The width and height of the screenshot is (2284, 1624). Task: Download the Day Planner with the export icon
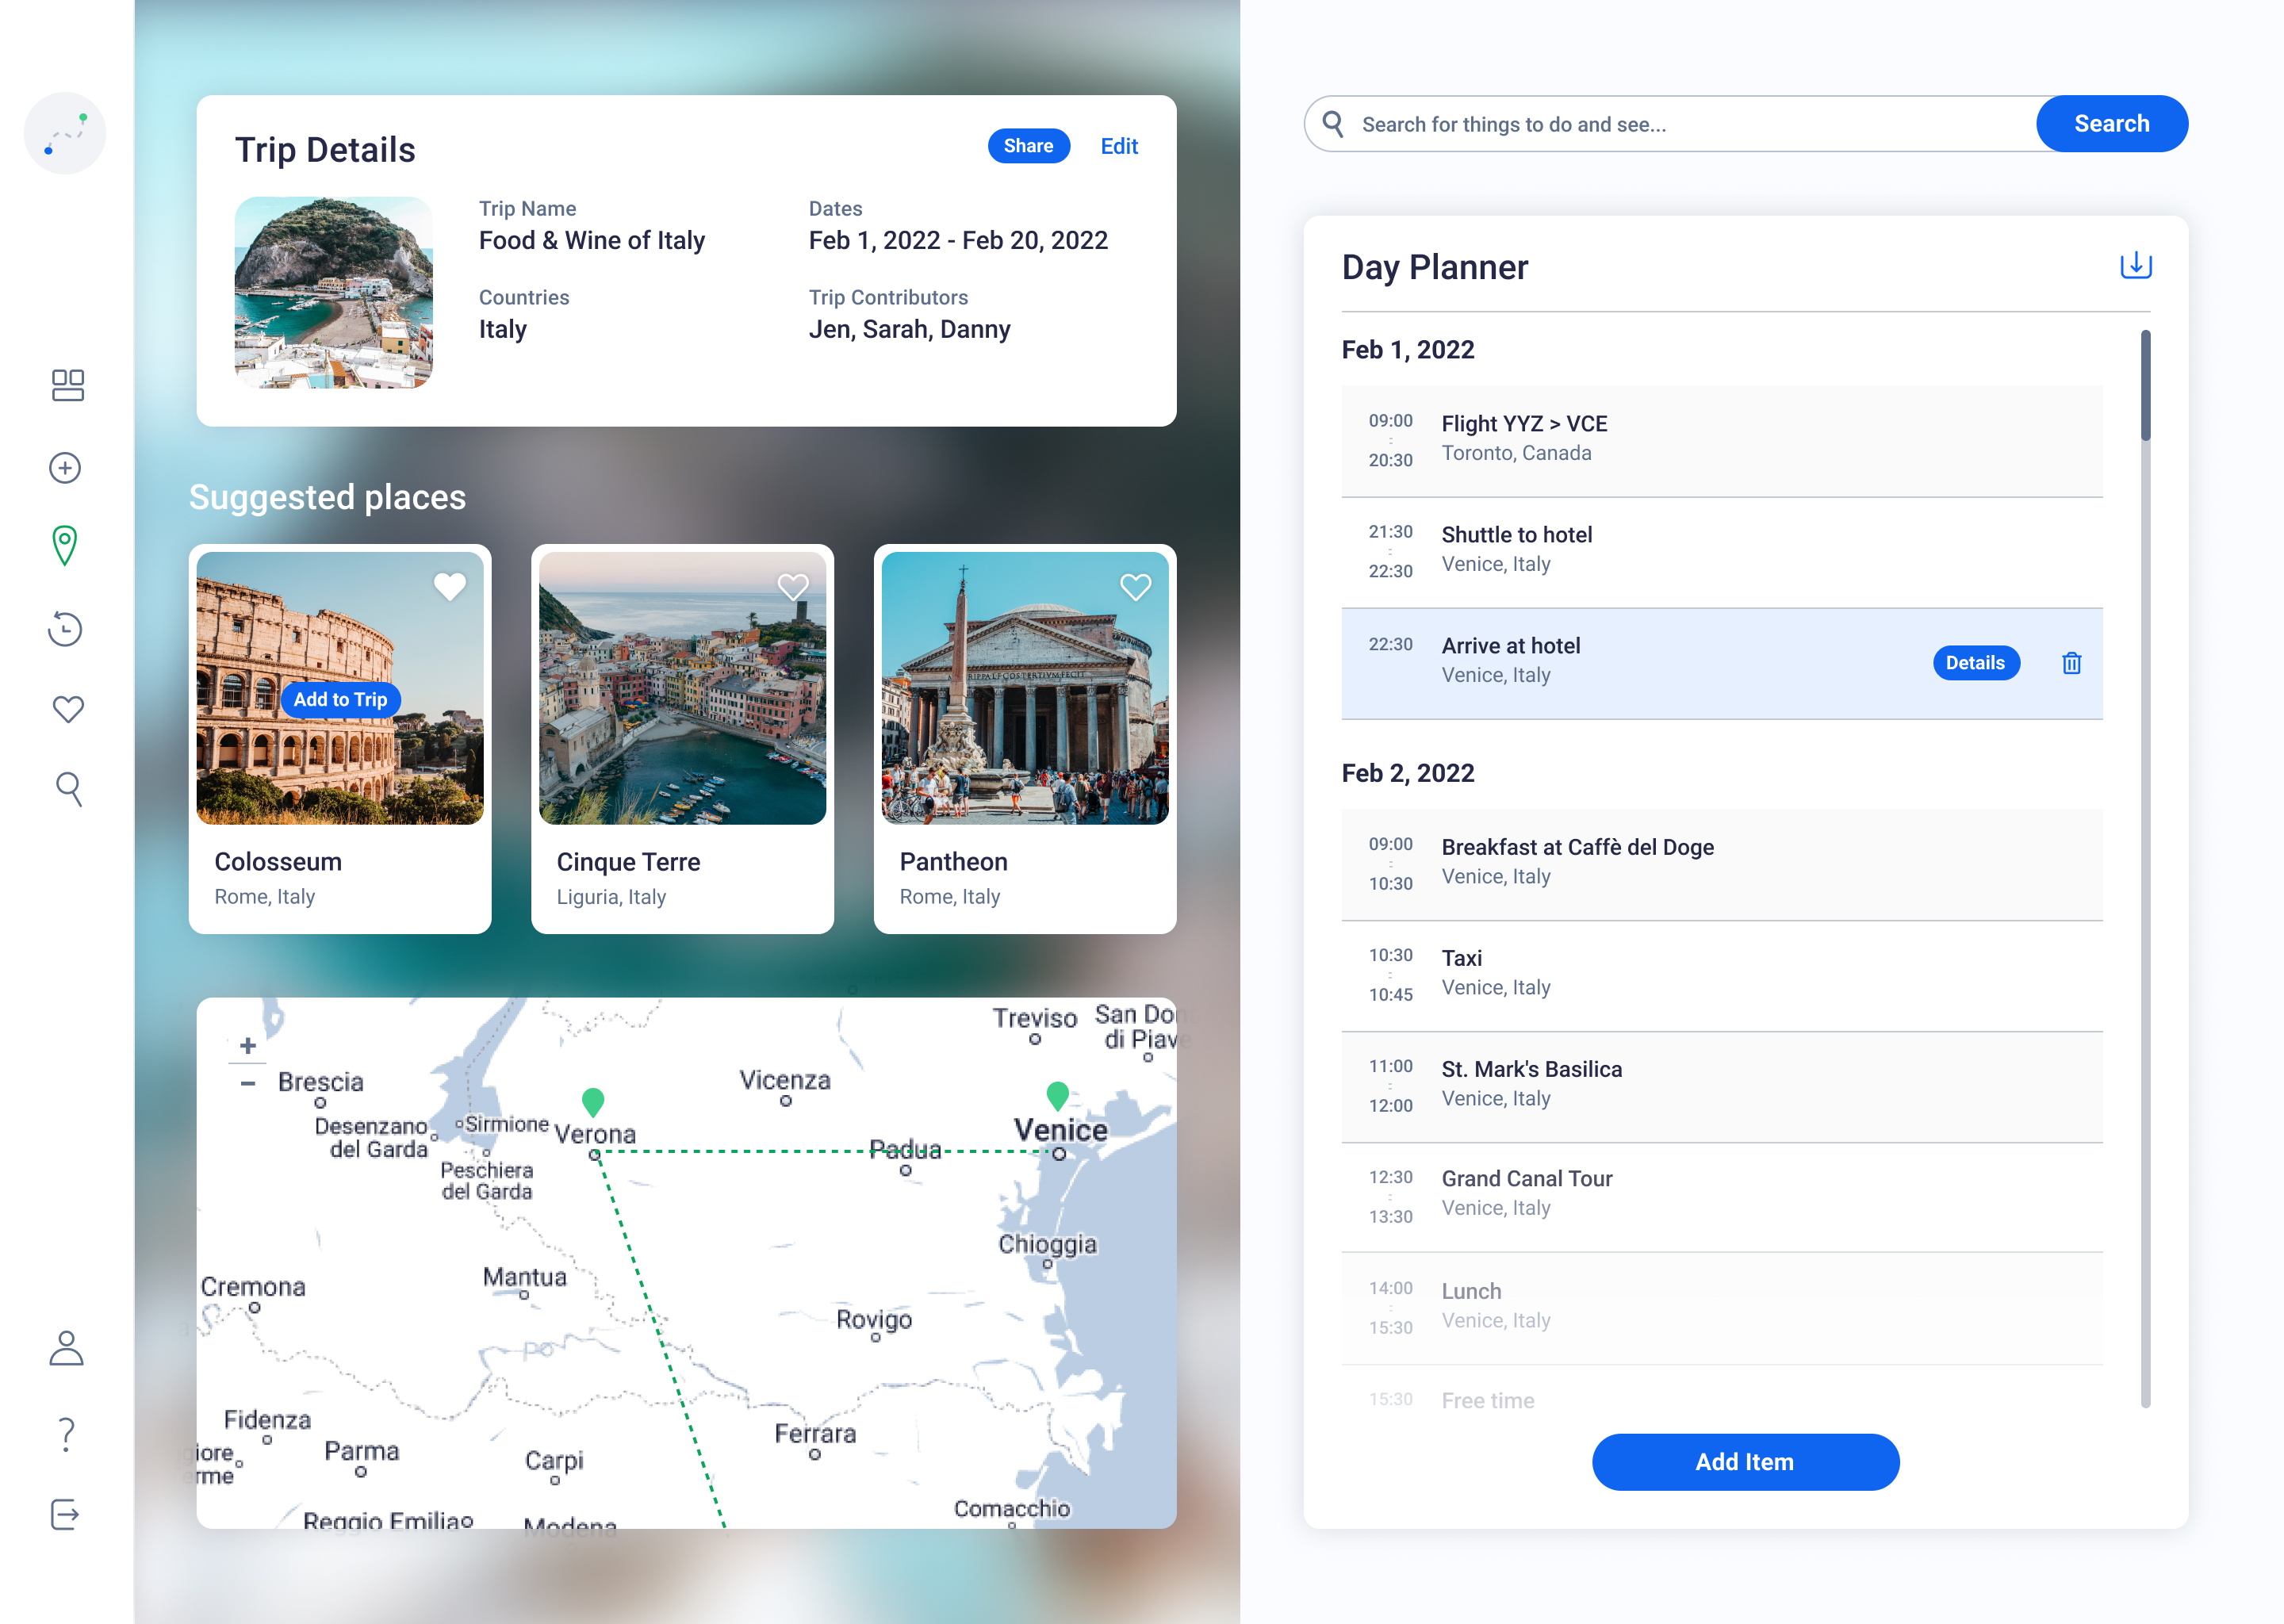tap(2136, 265)
